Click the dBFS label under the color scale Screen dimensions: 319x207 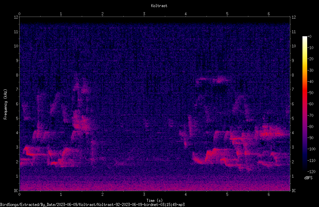tap(308, 178)
